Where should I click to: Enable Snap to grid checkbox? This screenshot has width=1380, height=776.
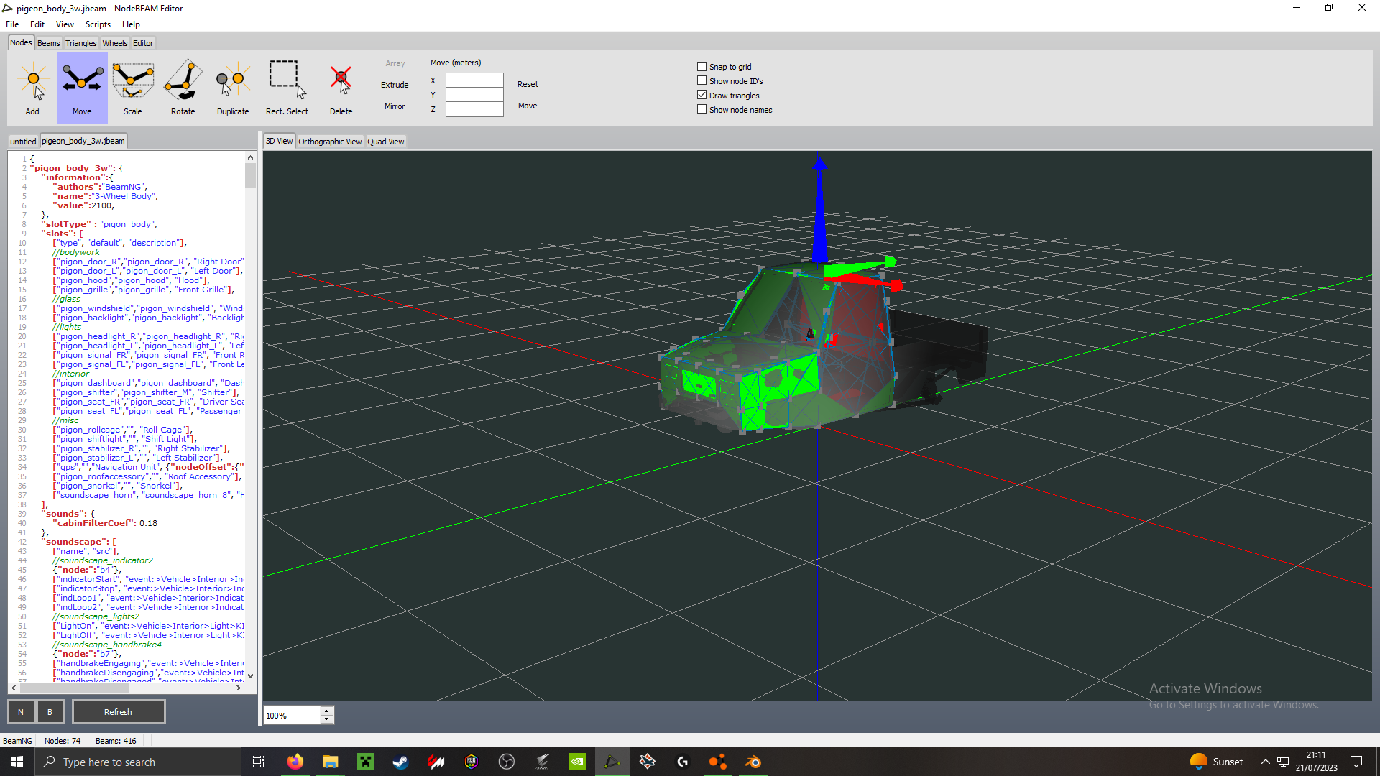[702, 67]
